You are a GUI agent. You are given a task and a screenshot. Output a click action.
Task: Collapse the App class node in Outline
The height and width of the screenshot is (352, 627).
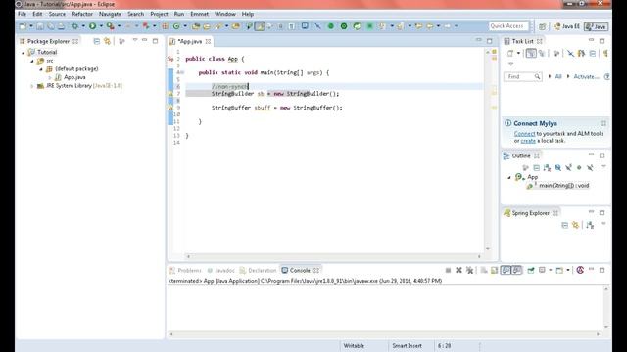509,177
